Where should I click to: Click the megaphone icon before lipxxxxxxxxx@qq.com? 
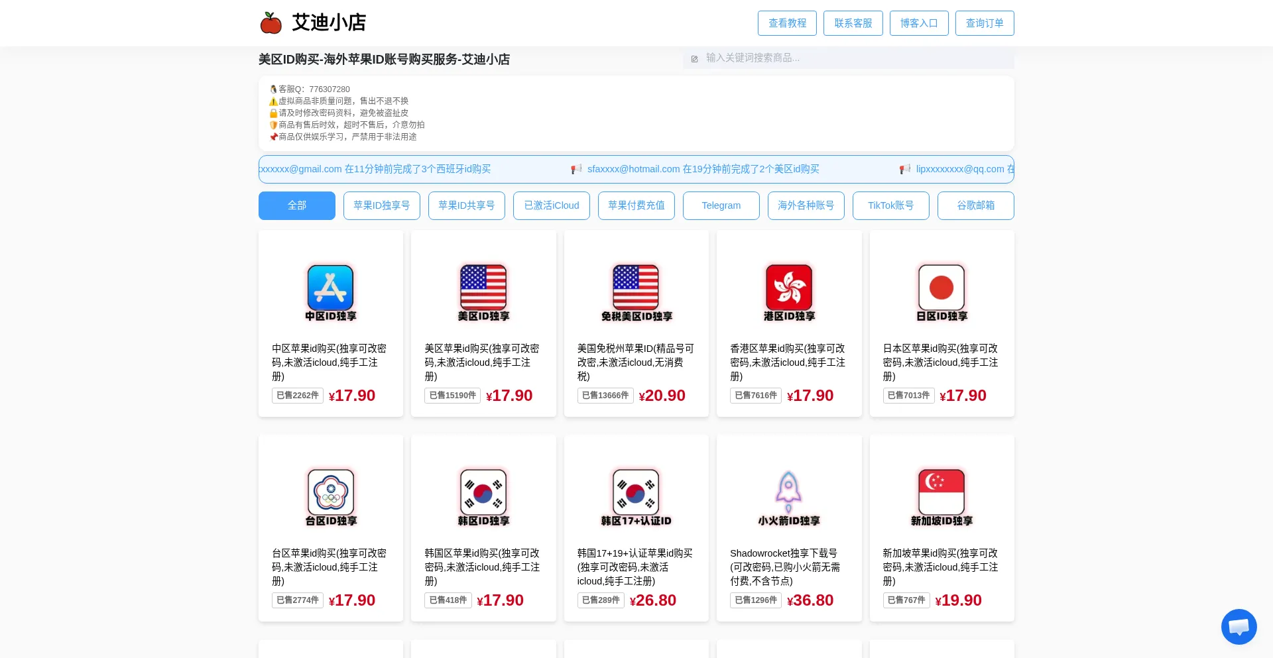(905, 170)
